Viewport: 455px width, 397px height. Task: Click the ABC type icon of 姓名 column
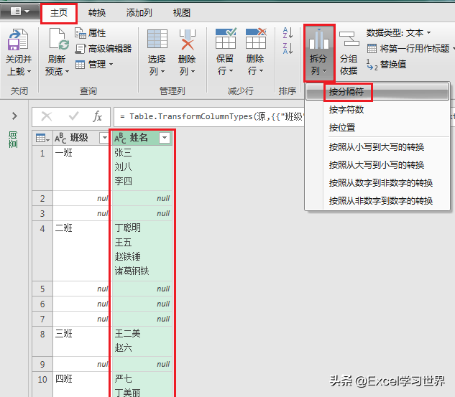point(120,138)
